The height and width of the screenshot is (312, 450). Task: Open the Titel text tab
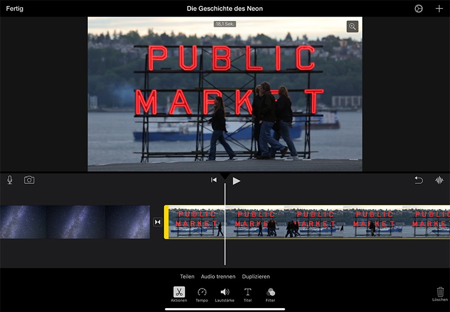[248, 294]
